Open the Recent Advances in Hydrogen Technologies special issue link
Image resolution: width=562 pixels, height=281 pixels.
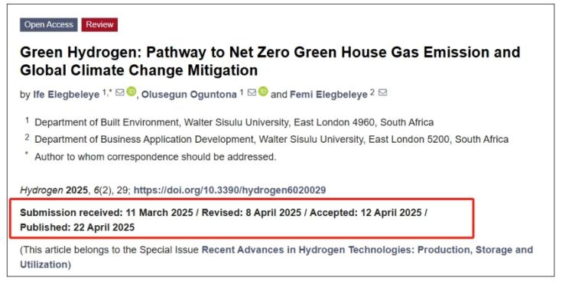pyautogui.click(x=276, y=257)
